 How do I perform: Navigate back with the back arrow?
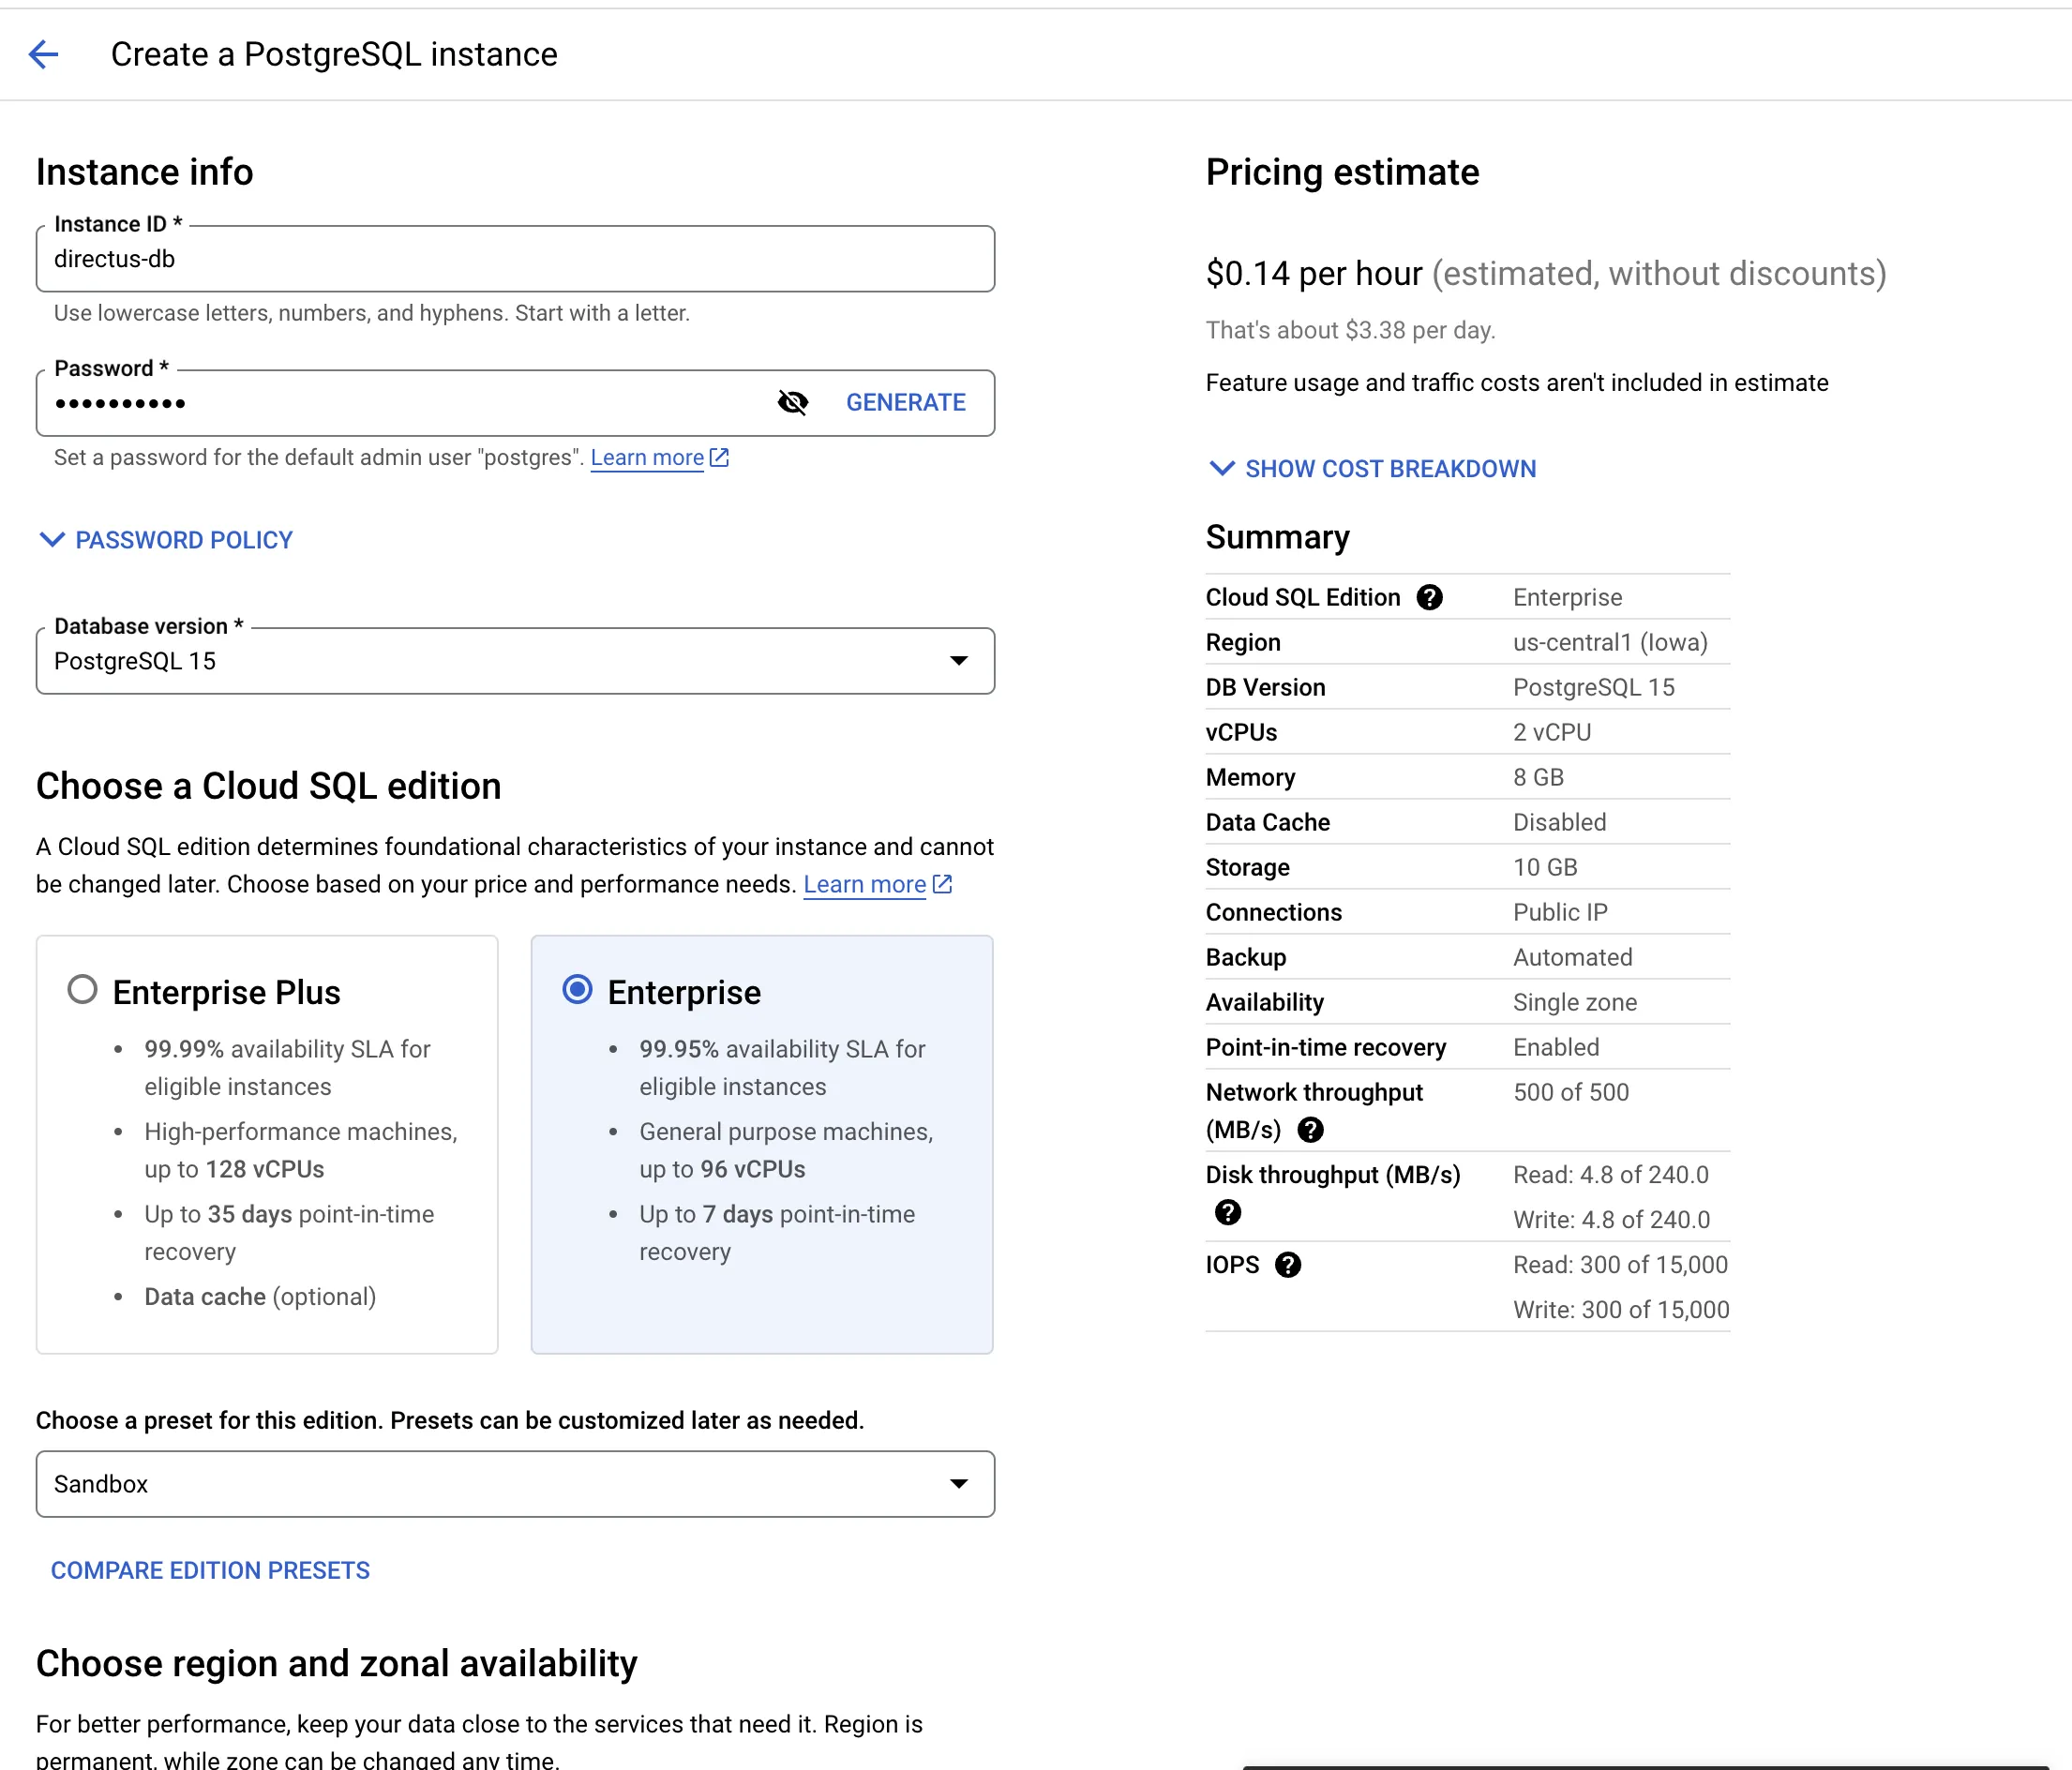click(x=43, y=54)
